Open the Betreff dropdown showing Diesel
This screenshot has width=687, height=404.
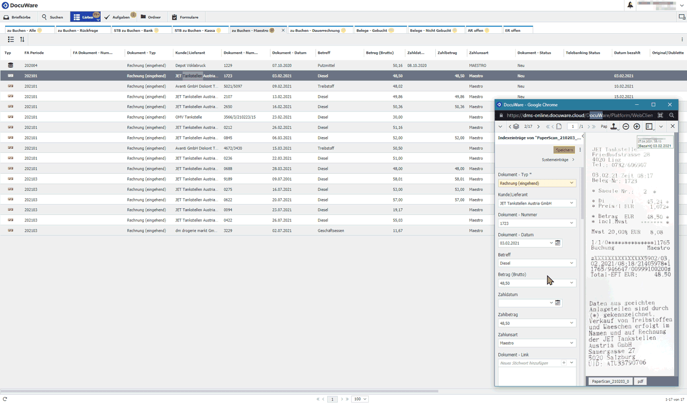tap(572, 263)
